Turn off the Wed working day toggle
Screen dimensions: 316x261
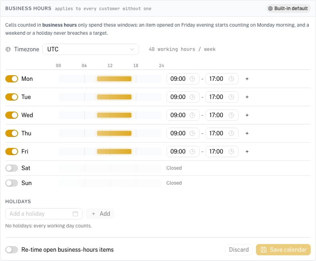pos(12,115)
